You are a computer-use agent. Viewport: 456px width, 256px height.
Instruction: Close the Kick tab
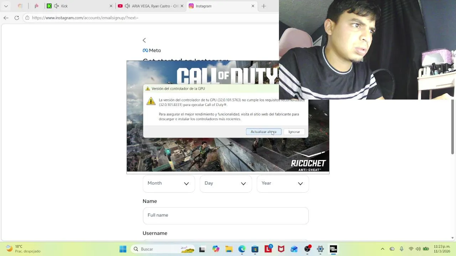tap(111, 6)
